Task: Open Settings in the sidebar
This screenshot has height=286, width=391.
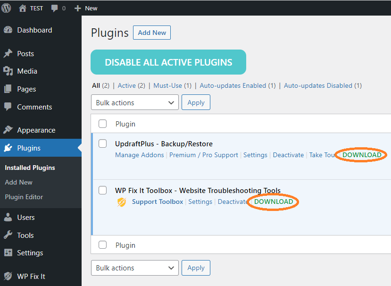Action: tap(30, 253)
